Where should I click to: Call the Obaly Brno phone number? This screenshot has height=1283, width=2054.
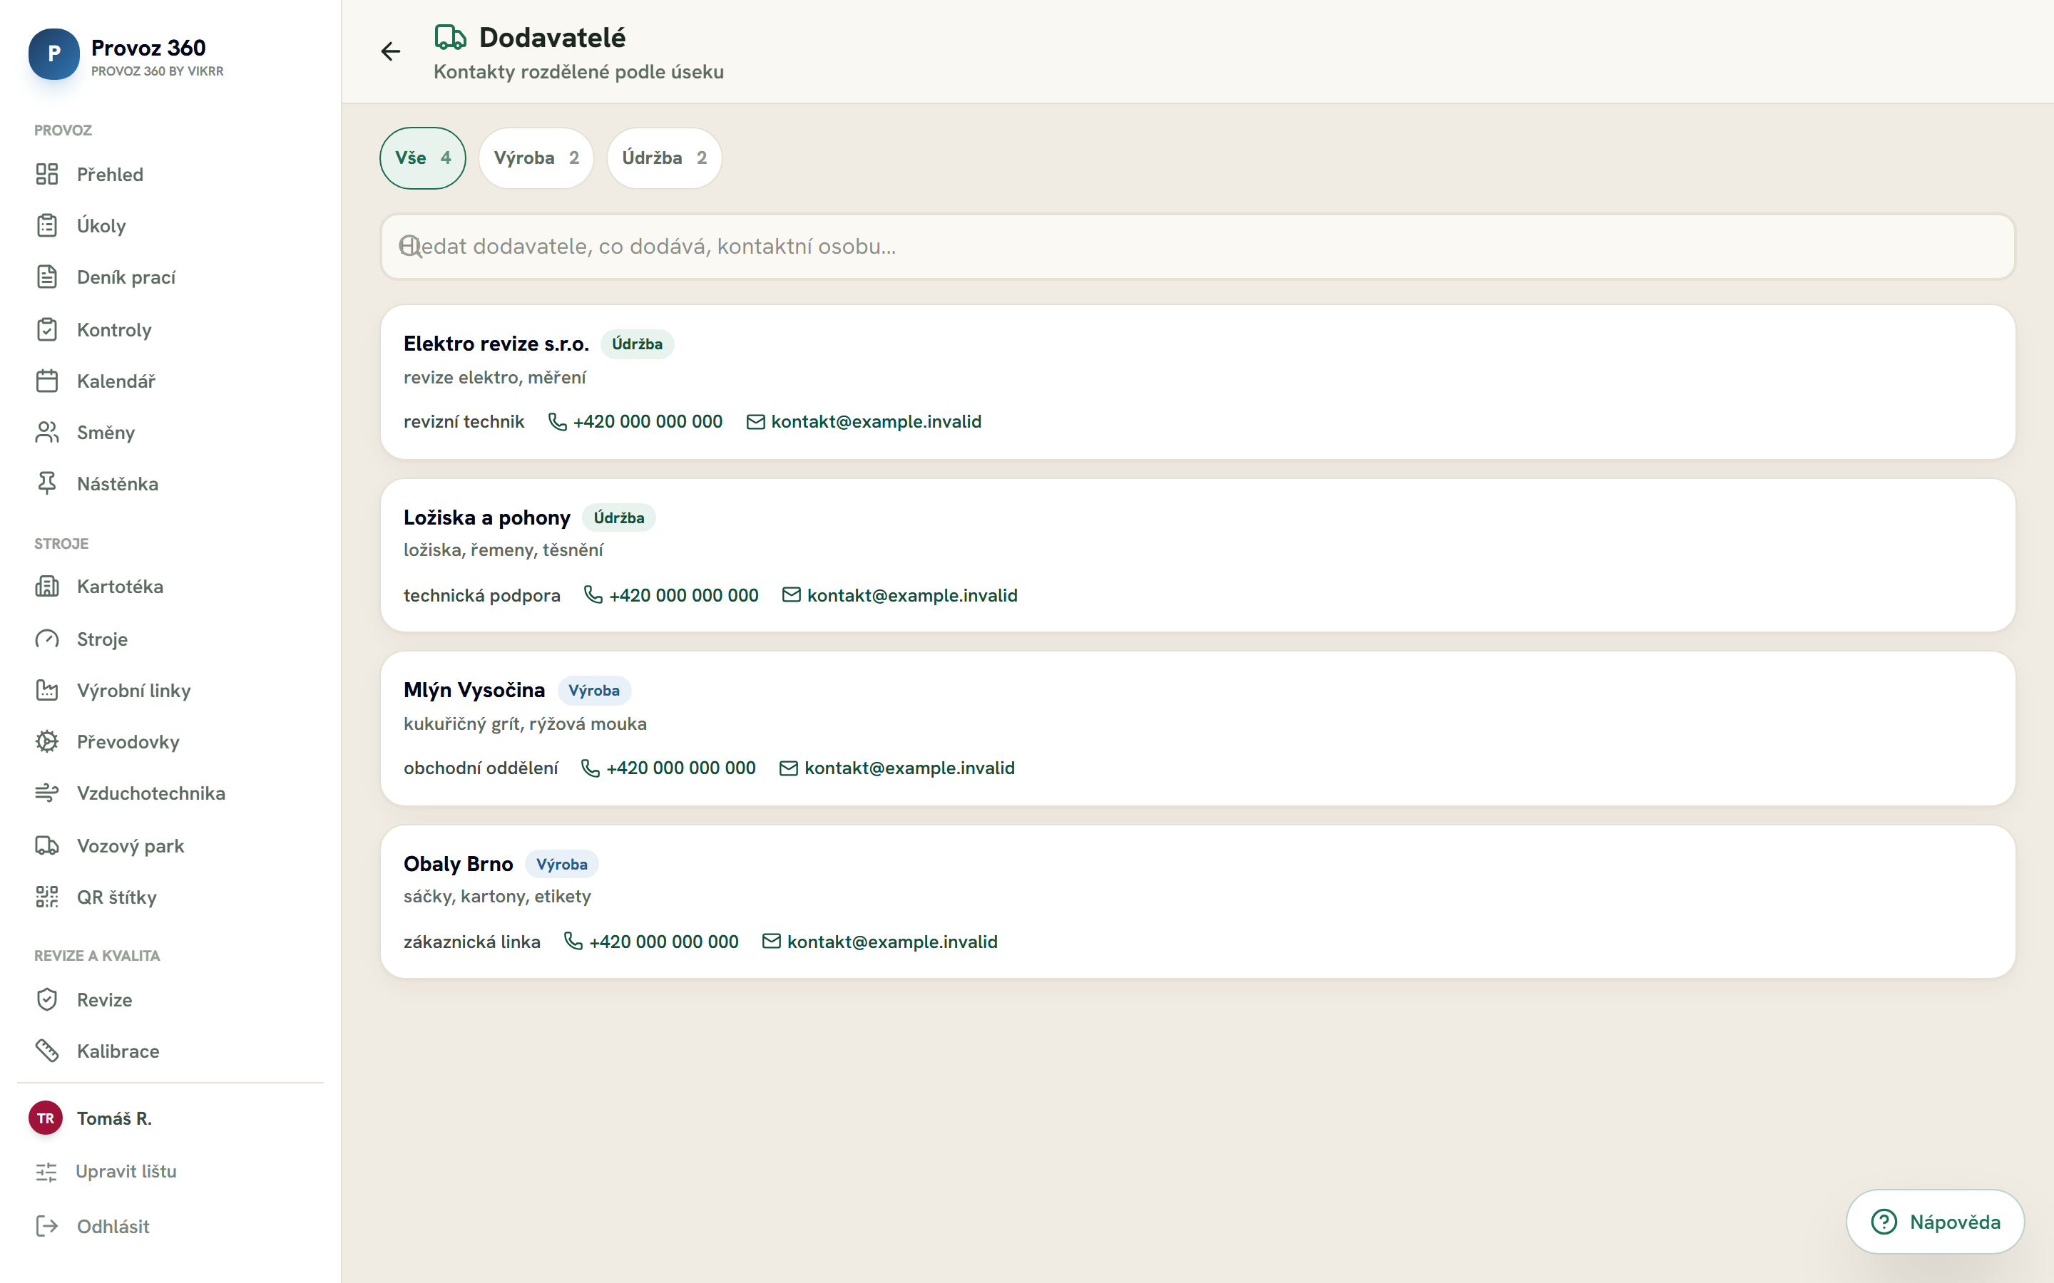tap(651, 942)
